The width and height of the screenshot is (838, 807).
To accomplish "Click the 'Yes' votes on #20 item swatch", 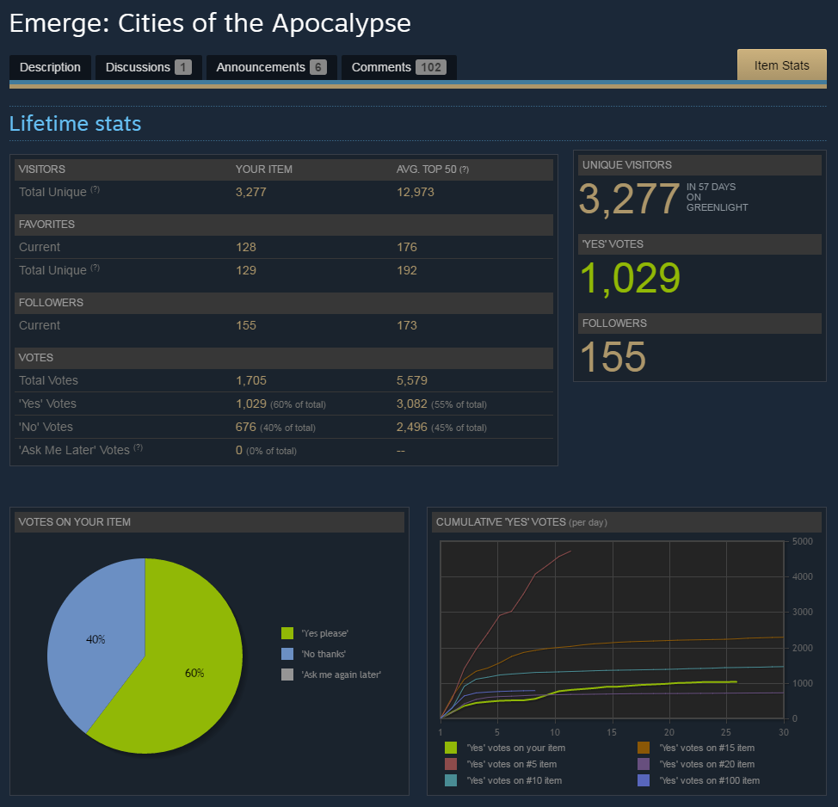I will click(x=644, y=764).
